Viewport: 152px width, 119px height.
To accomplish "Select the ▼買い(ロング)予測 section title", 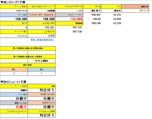I will click(13, 2).
